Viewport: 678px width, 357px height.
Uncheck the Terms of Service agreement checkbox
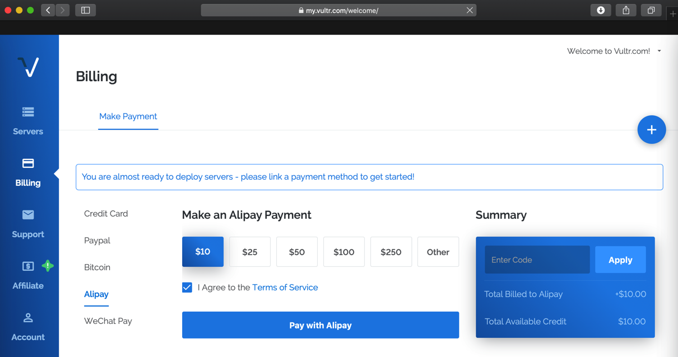(187, 288)
